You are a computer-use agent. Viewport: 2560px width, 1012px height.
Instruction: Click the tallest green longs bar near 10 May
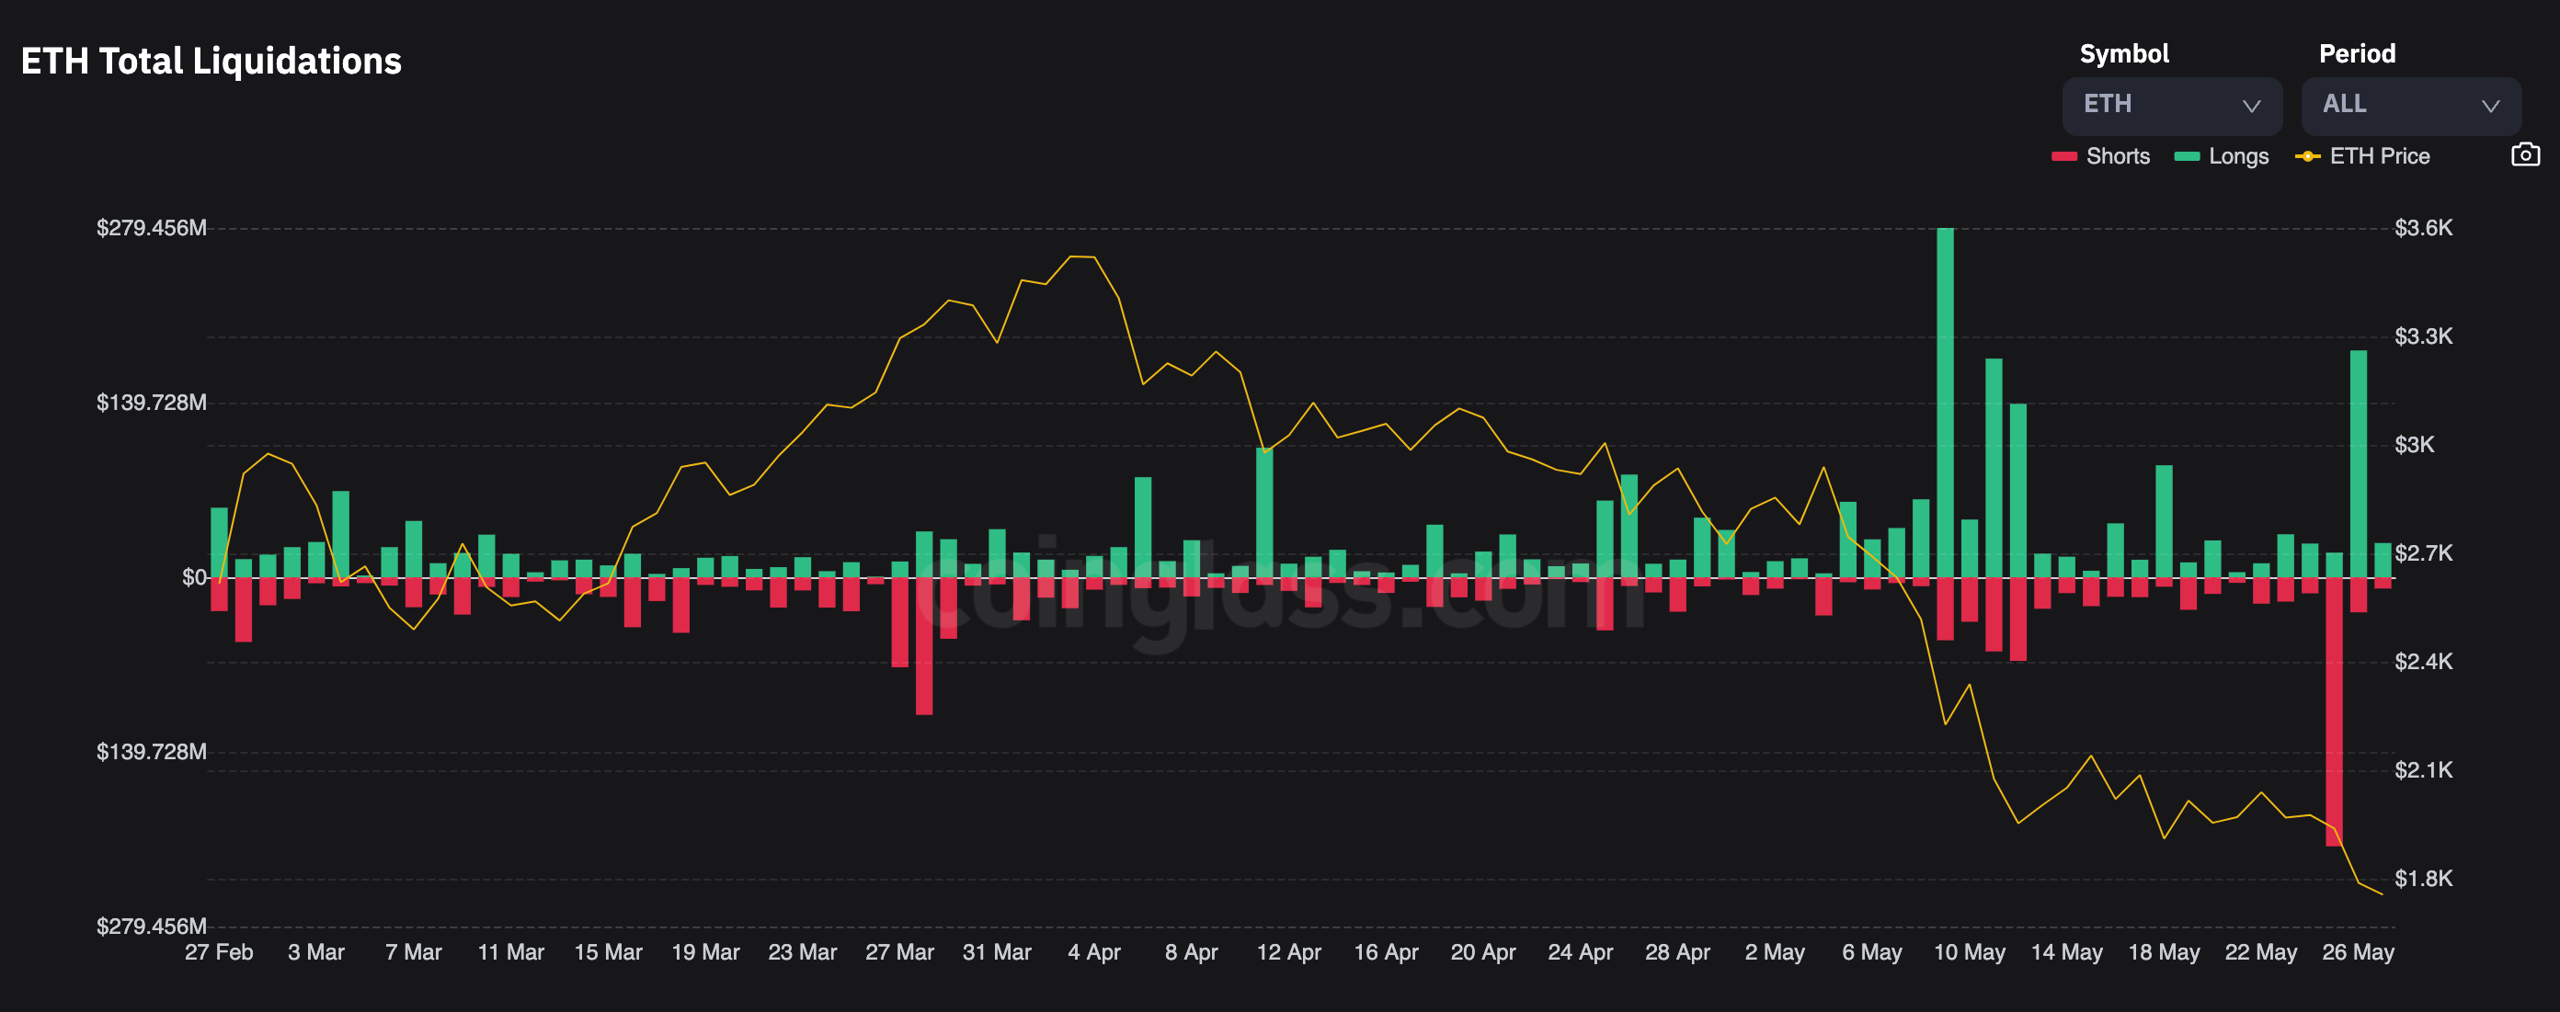coord(1945,397)
